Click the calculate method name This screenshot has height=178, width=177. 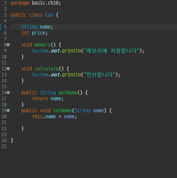click(47, 69)
